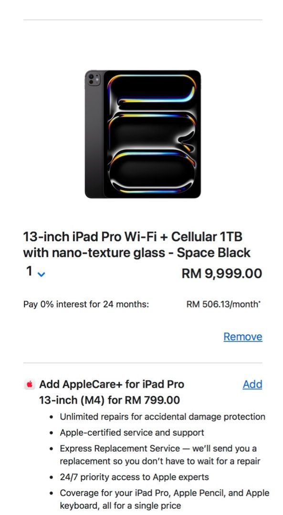Click the red Apple logo icon
The height and width of the screenshot is (515, 283).
click(x=29, y=384)
